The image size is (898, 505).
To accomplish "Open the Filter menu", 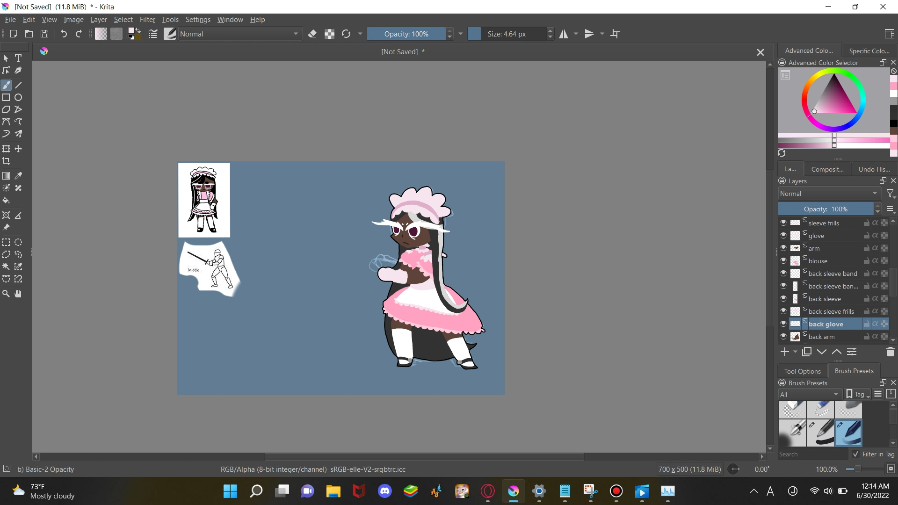I will point(147,19).
